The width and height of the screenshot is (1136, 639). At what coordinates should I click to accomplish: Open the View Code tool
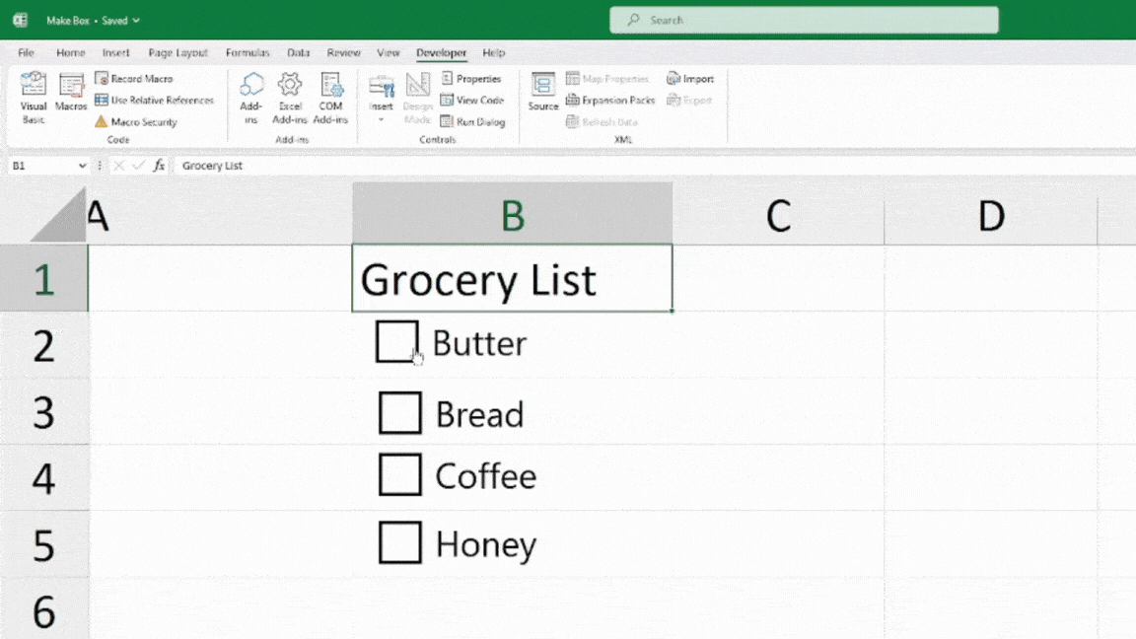tap(473, 100)
